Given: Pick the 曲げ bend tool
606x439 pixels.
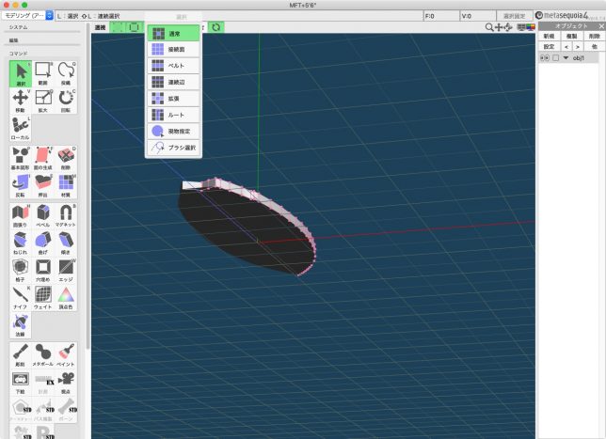Looking at the screenshot, I should (43, 243).
